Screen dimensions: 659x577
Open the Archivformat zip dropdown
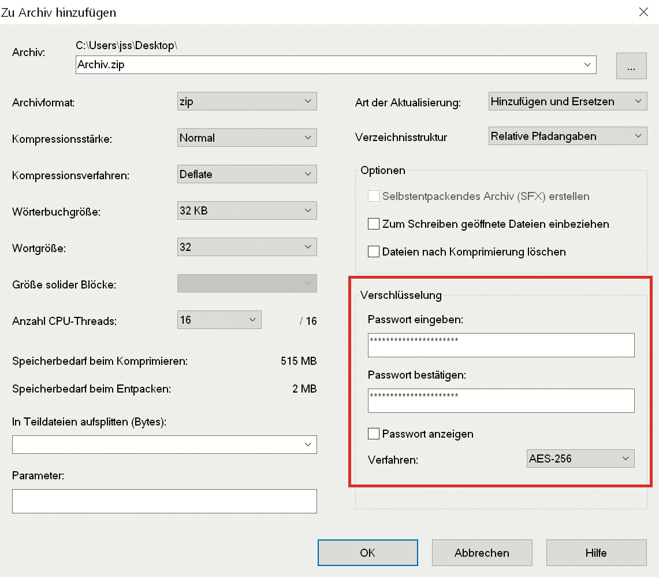tap(247, 102)
